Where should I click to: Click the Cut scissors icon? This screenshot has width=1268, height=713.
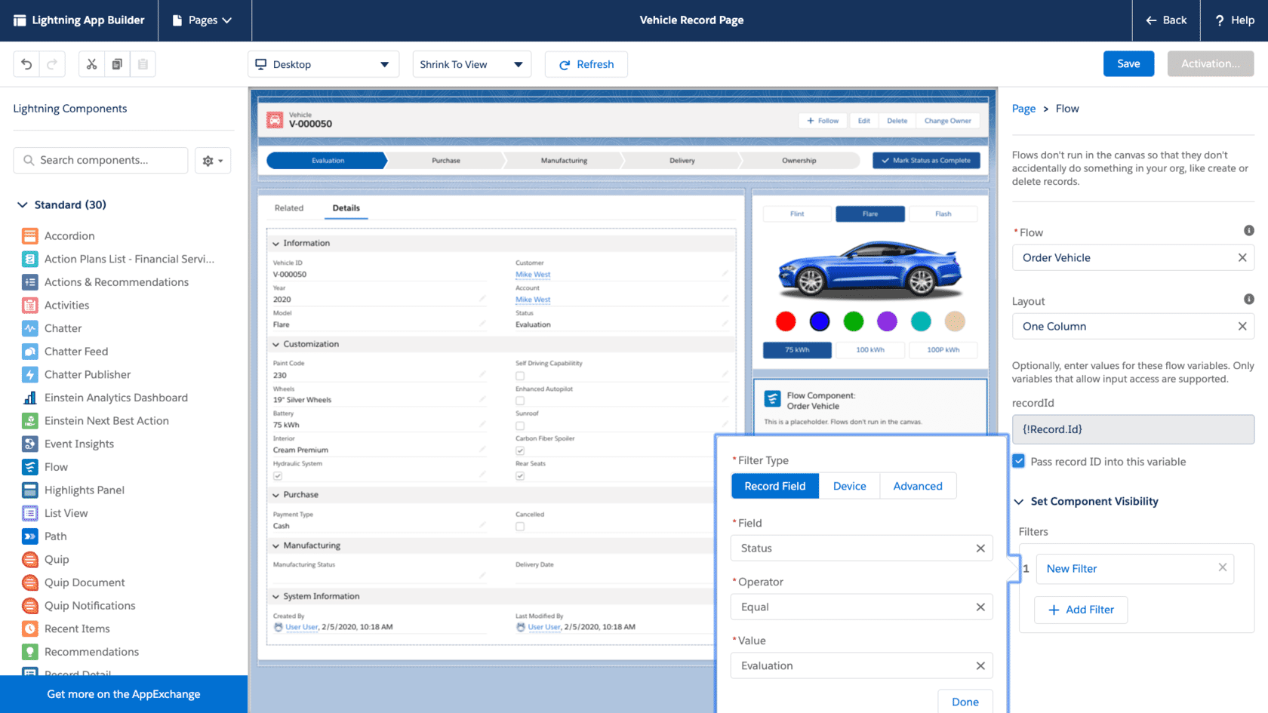tap(91, 64)
